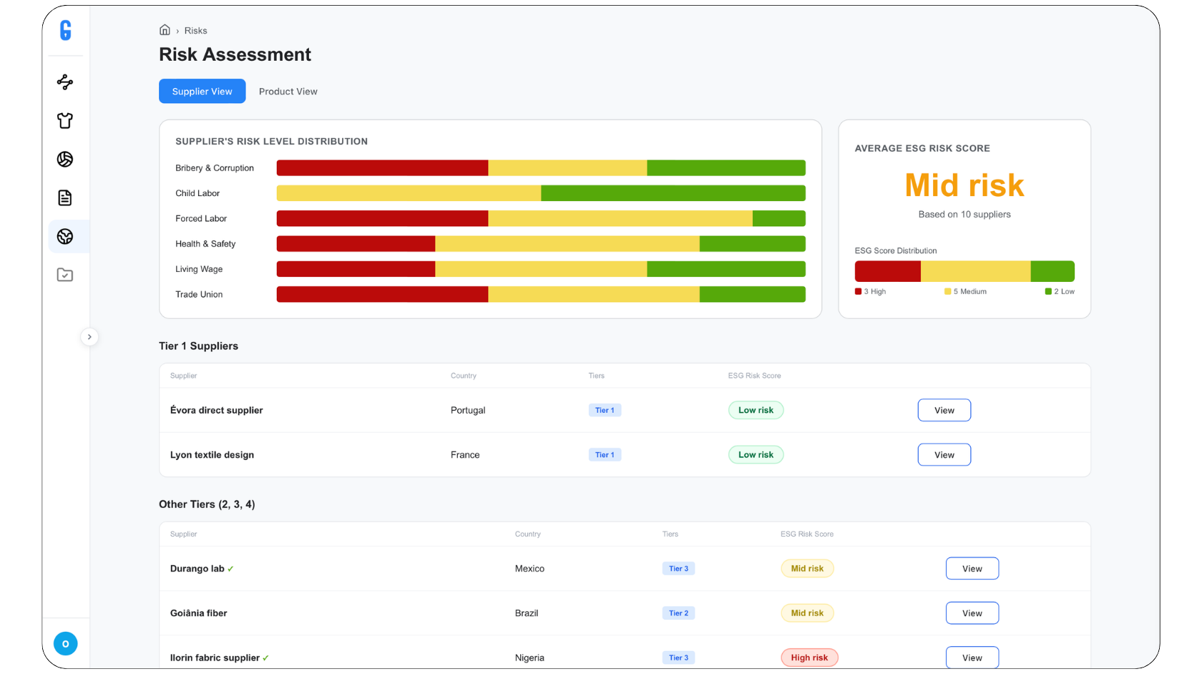This screenshot has width=1202, height=674.
Task: Select the Supplier View tab
Action: [x=202, y=92]
